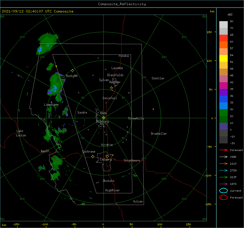Select the bright green 20-30 dBZ color swatch

tap(223, 113)
